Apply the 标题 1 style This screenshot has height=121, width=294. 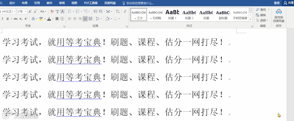point(172,15)
